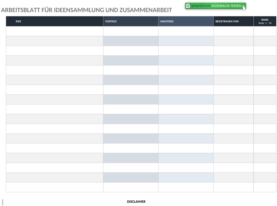Select the VORTEILE column header
This screenshot has height=206, width=277.
pyautogui.click(x=131, y=21)
